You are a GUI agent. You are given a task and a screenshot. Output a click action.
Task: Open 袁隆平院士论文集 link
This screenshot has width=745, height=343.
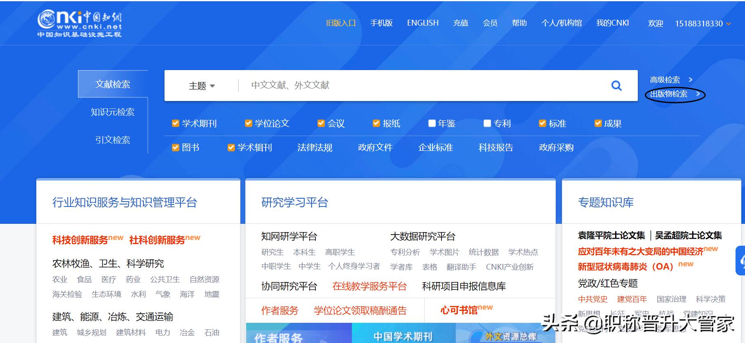pos(611,235)
